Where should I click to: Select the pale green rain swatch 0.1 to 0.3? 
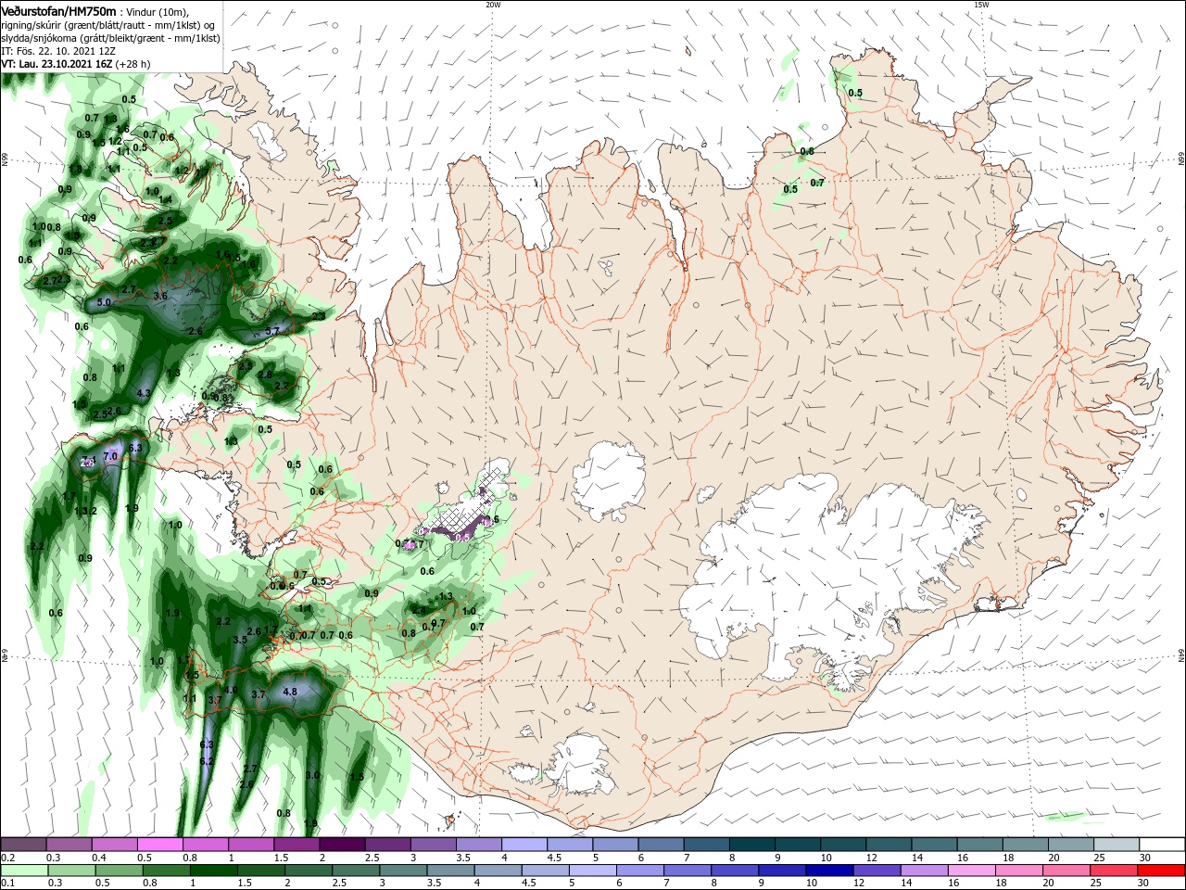pyautogui.click(x=24, y=871)
